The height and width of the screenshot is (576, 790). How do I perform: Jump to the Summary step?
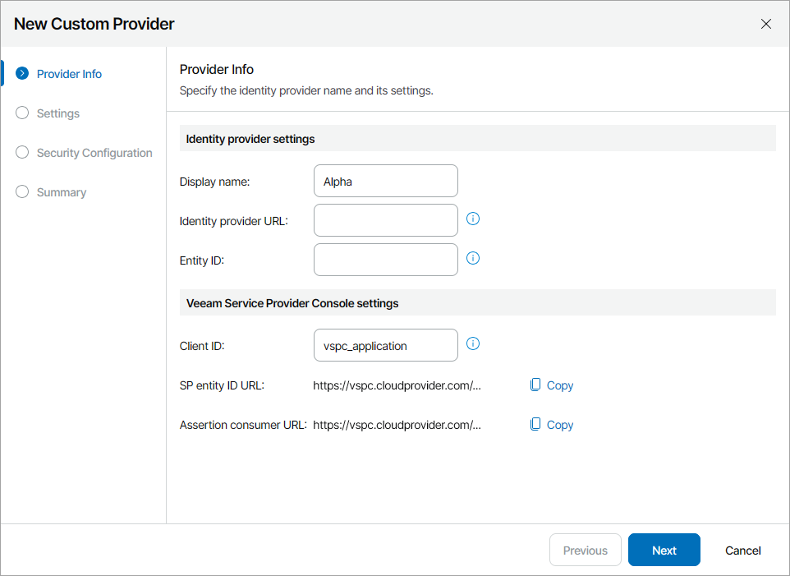[x=61, y=192]
